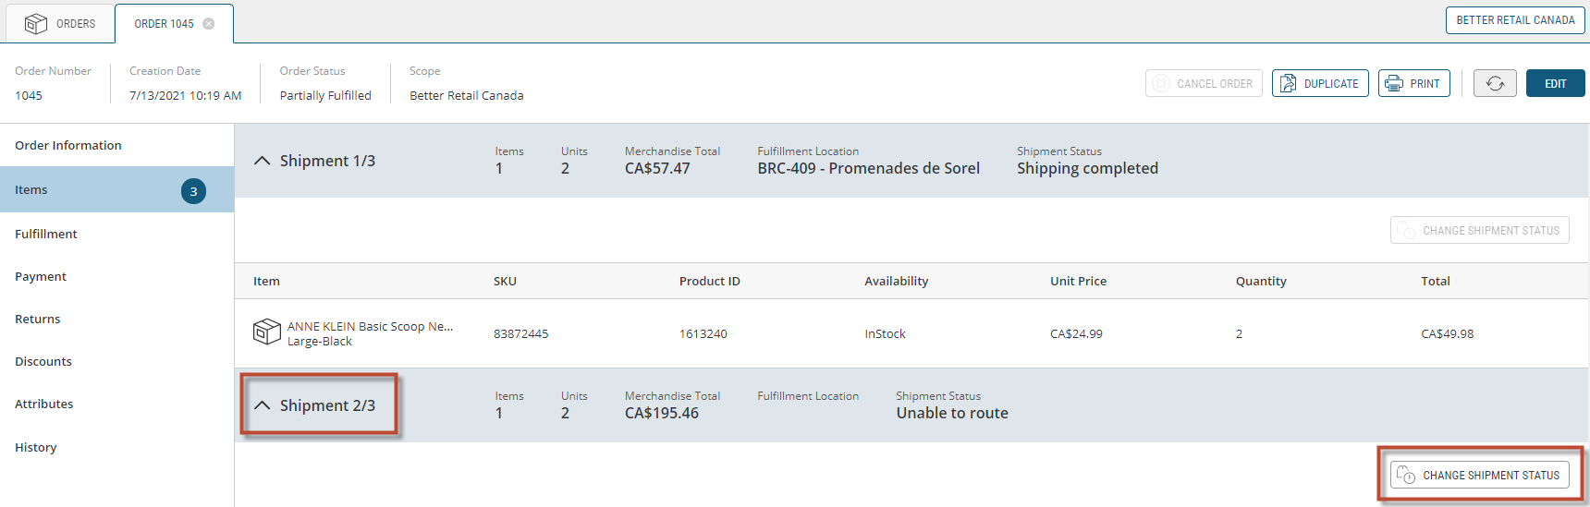This screenshot has width=1590, height=507.
Task: Open the Payment section
Action: point(41,276)
